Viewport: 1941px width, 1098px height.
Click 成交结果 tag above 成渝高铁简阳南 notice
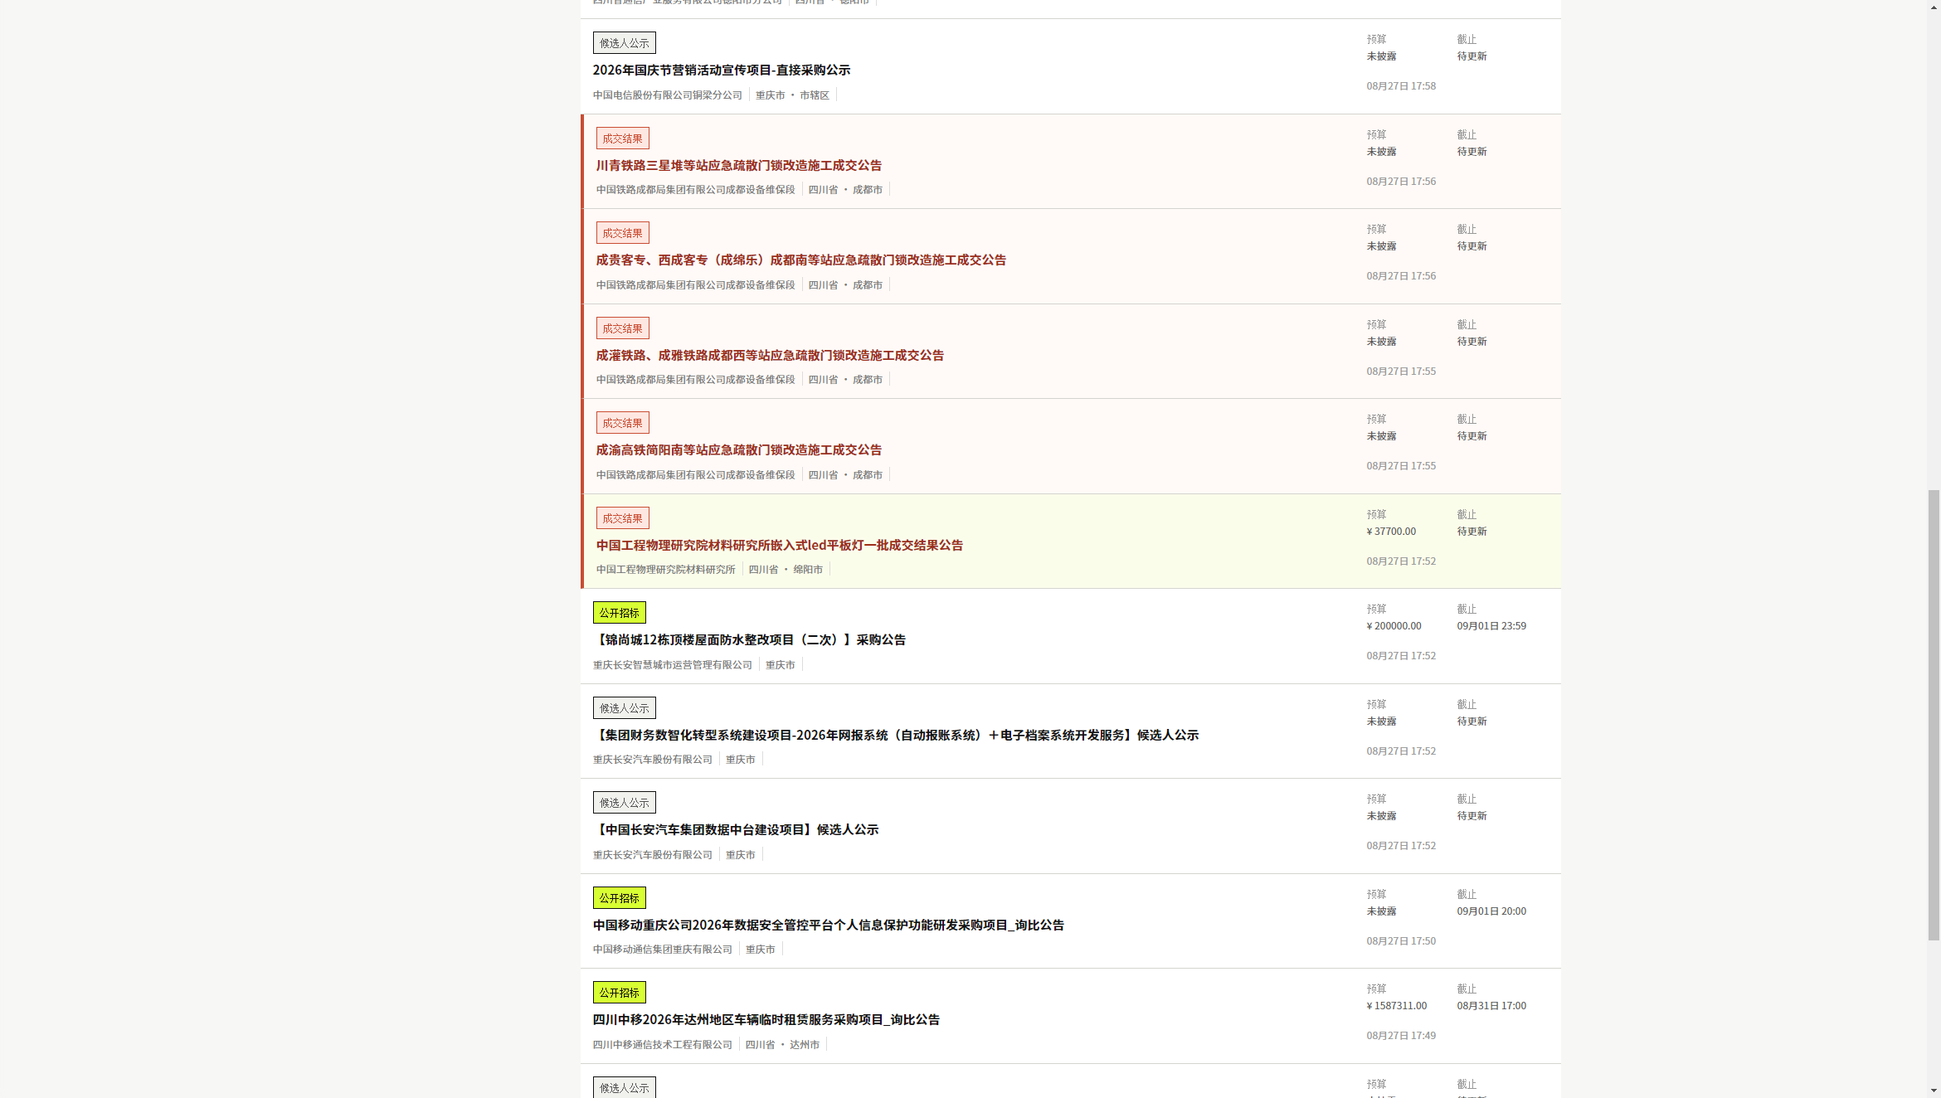(622, 423)
